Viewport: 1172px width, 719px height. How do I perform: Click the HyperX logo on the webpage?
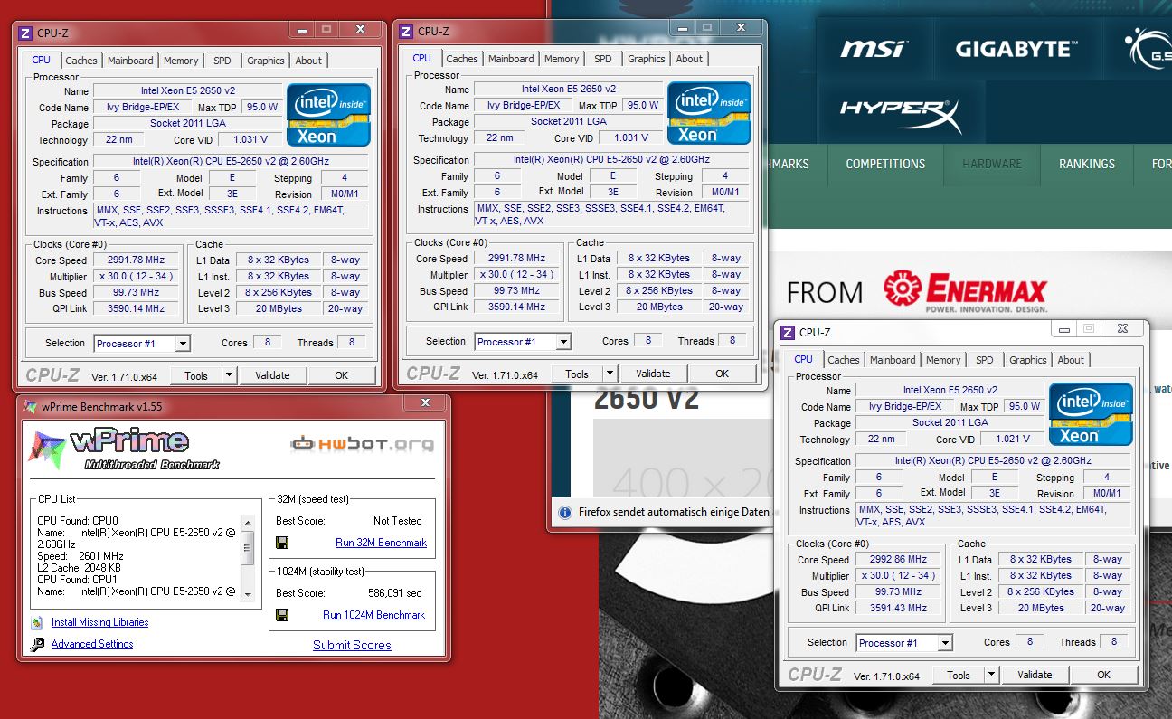pyautogui.click(x=900, y=116)
